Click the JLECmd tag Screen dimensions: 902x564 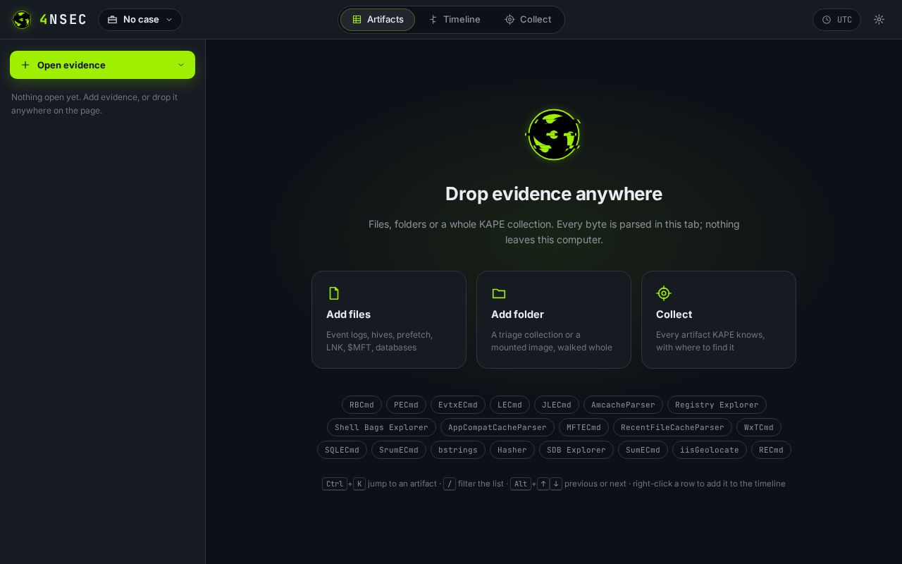click(x=557, y=405)
